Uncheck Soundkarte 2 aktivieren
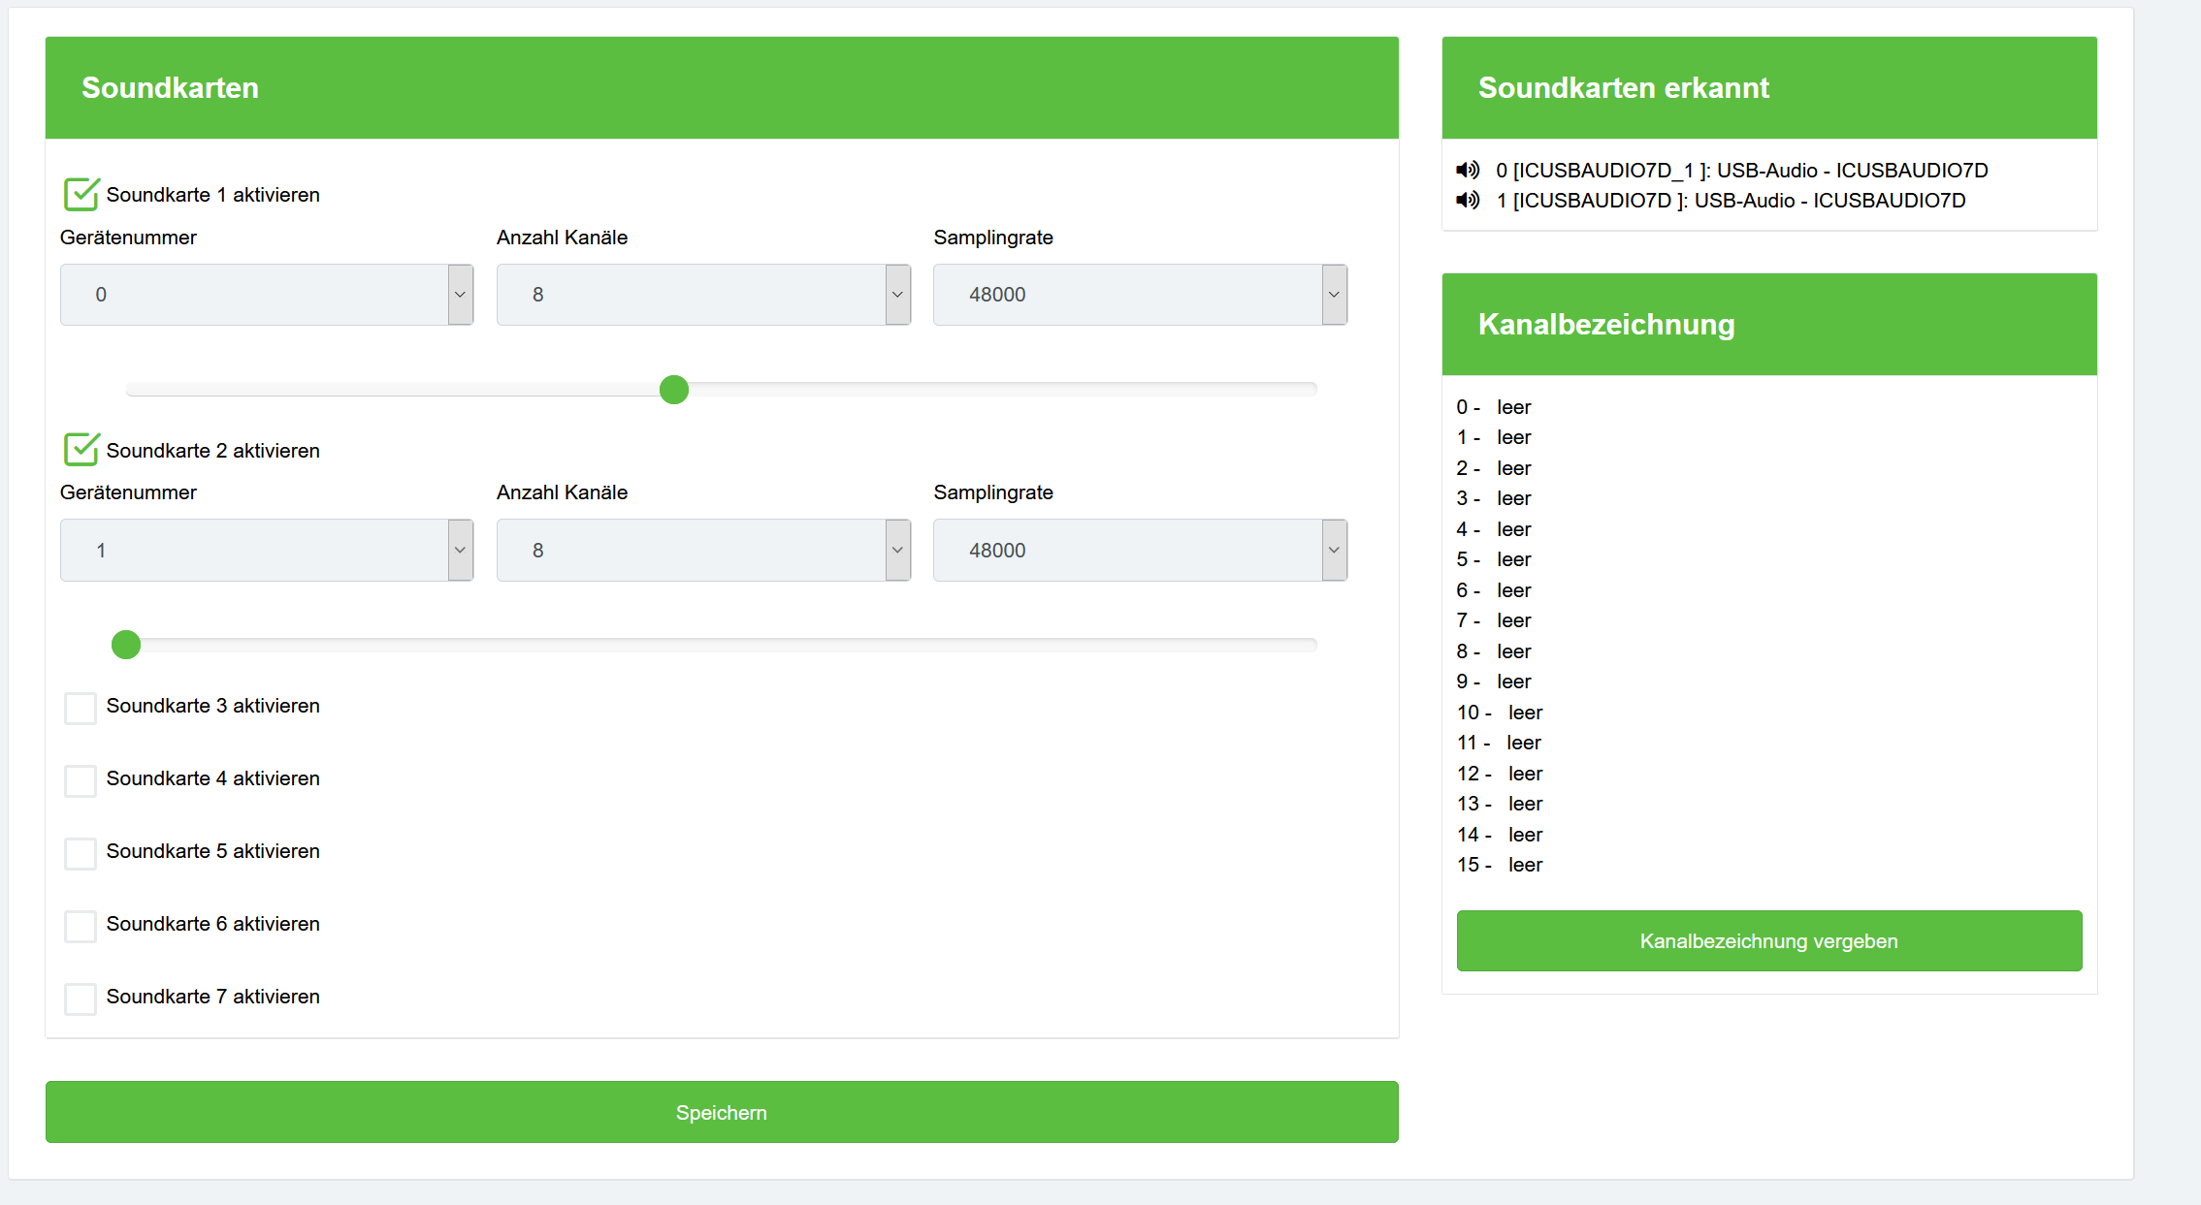 click(81, 450)
